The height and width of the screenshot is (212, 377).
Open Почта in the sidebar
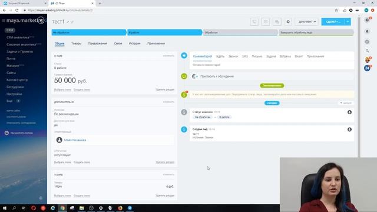pyautogui.click(x=11, y=59)
